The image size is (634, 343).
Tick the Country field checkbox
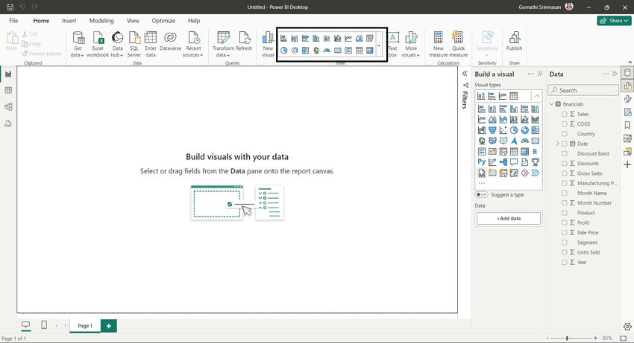[x=565, y=134]
